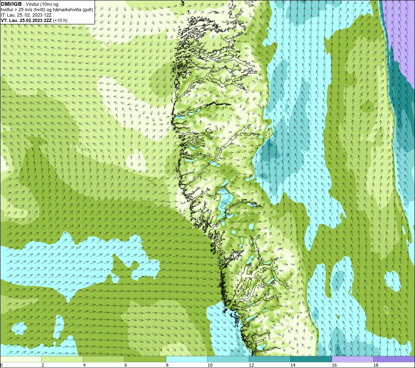The width and height of the screenshot is (415, 368).
Task: Click the '4' scale label
Action: click(84, 366)
